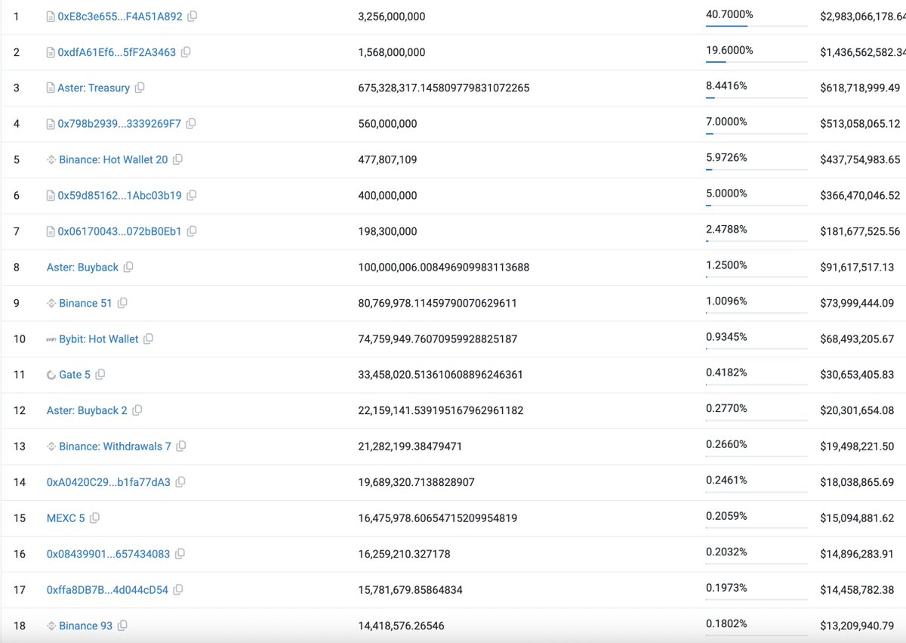Select quantity 3,256,000,000
The height and width of the screenshot is (643, 906).
click(392, 16)
